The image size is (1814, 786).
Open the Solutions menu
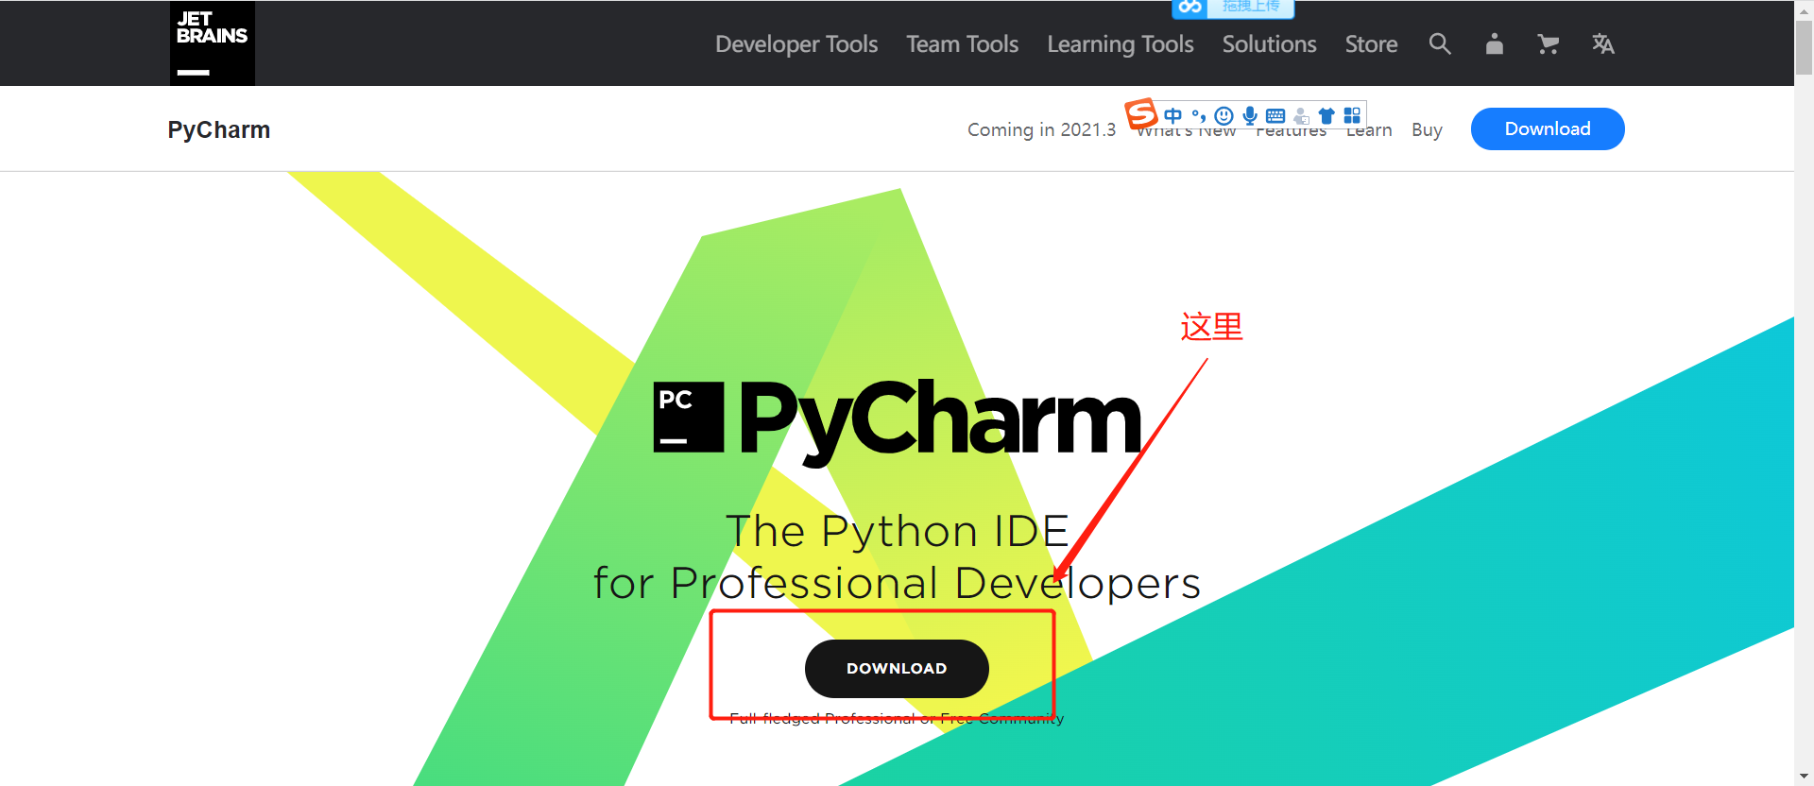1270,43
